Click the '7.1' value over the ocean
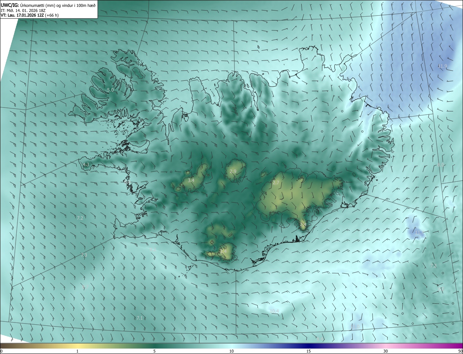Image resolution: width=463 pixels, height=354 pixels. click(x=140, y=318)
